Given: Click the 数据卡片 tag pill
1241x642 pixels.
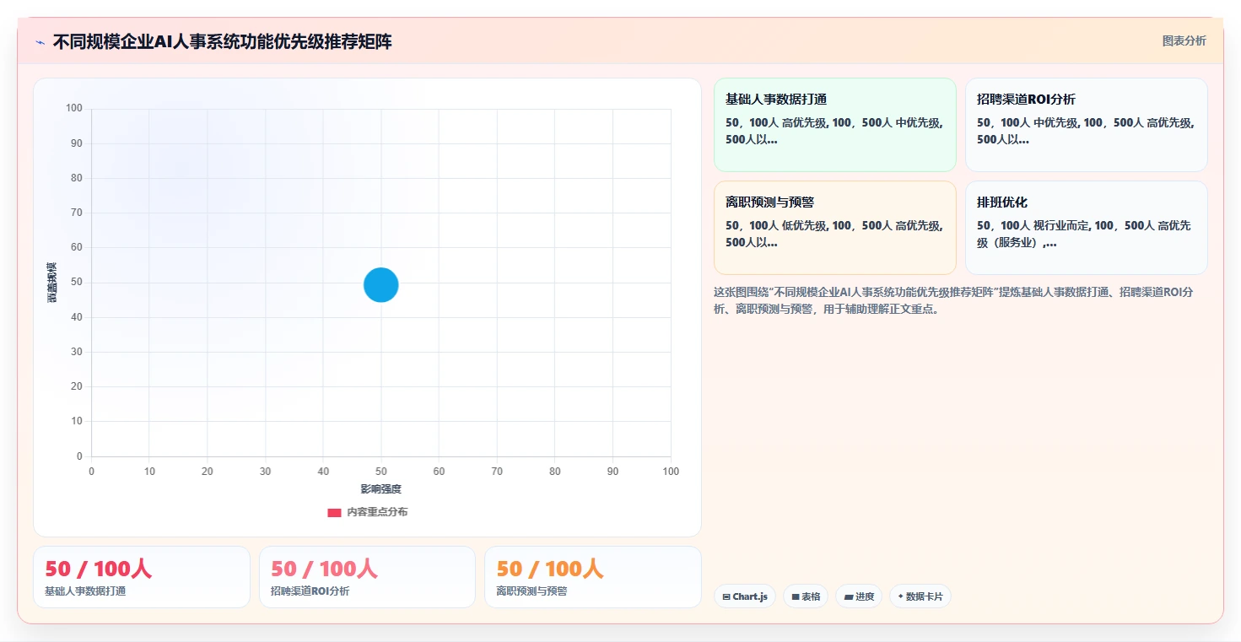Looking at the screenshot, I should pos(920,596).
